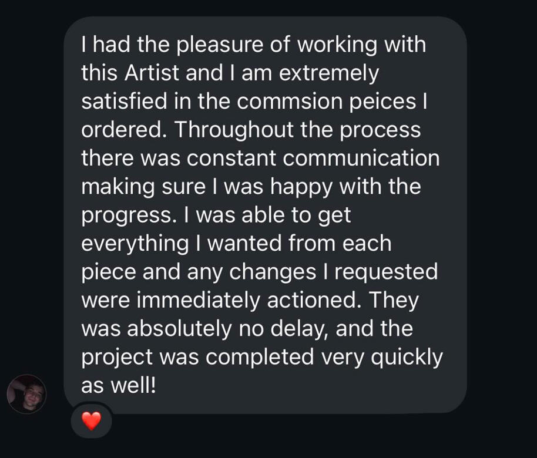
Task: Click the word "immediately" in the message
Action: tap(199, 299)
